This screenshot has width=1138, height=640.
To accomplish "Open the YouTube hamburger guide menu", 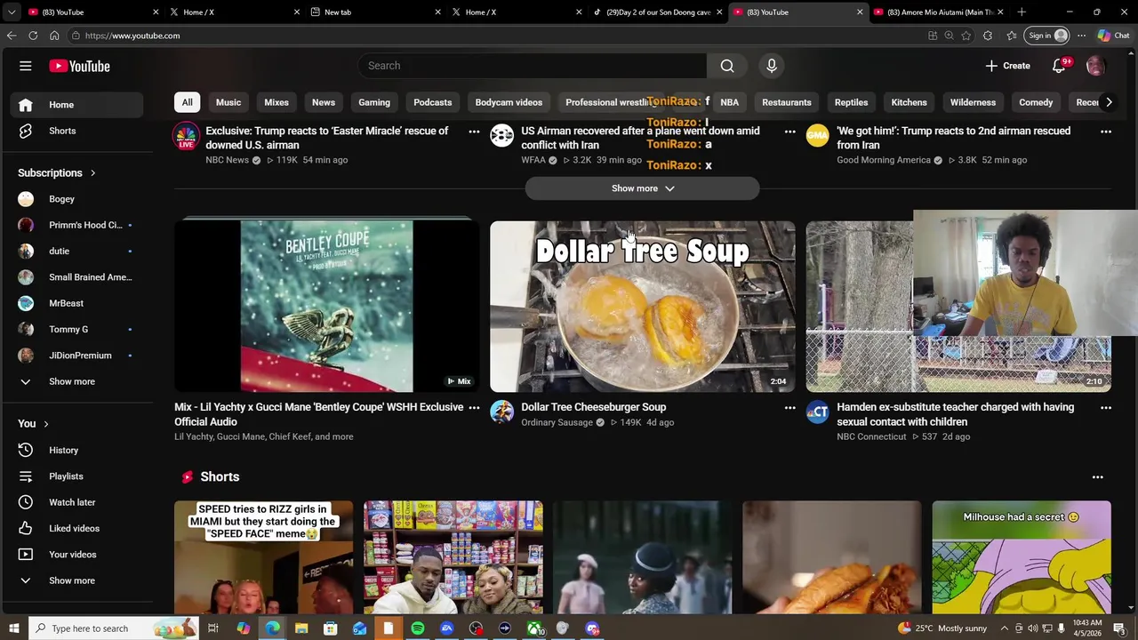I will (x=26, y=66).
